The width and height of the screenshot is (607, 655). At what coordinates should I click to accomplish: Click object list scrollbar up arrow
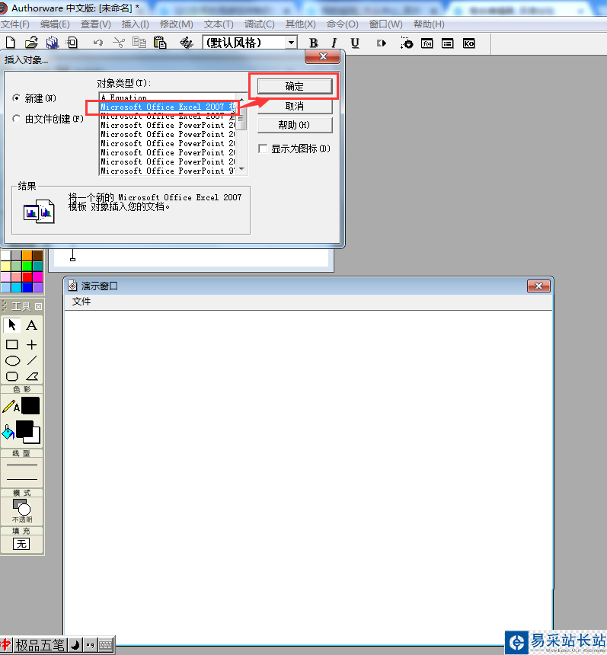[241, 98]
